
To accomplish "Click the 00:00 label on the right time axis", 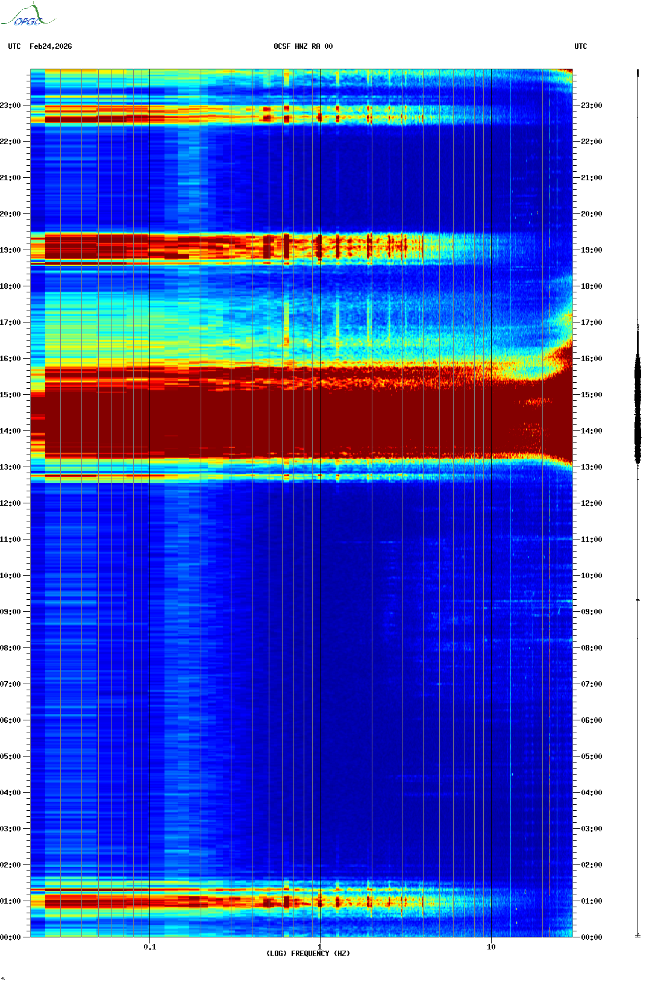I will (x=592, y=937).
